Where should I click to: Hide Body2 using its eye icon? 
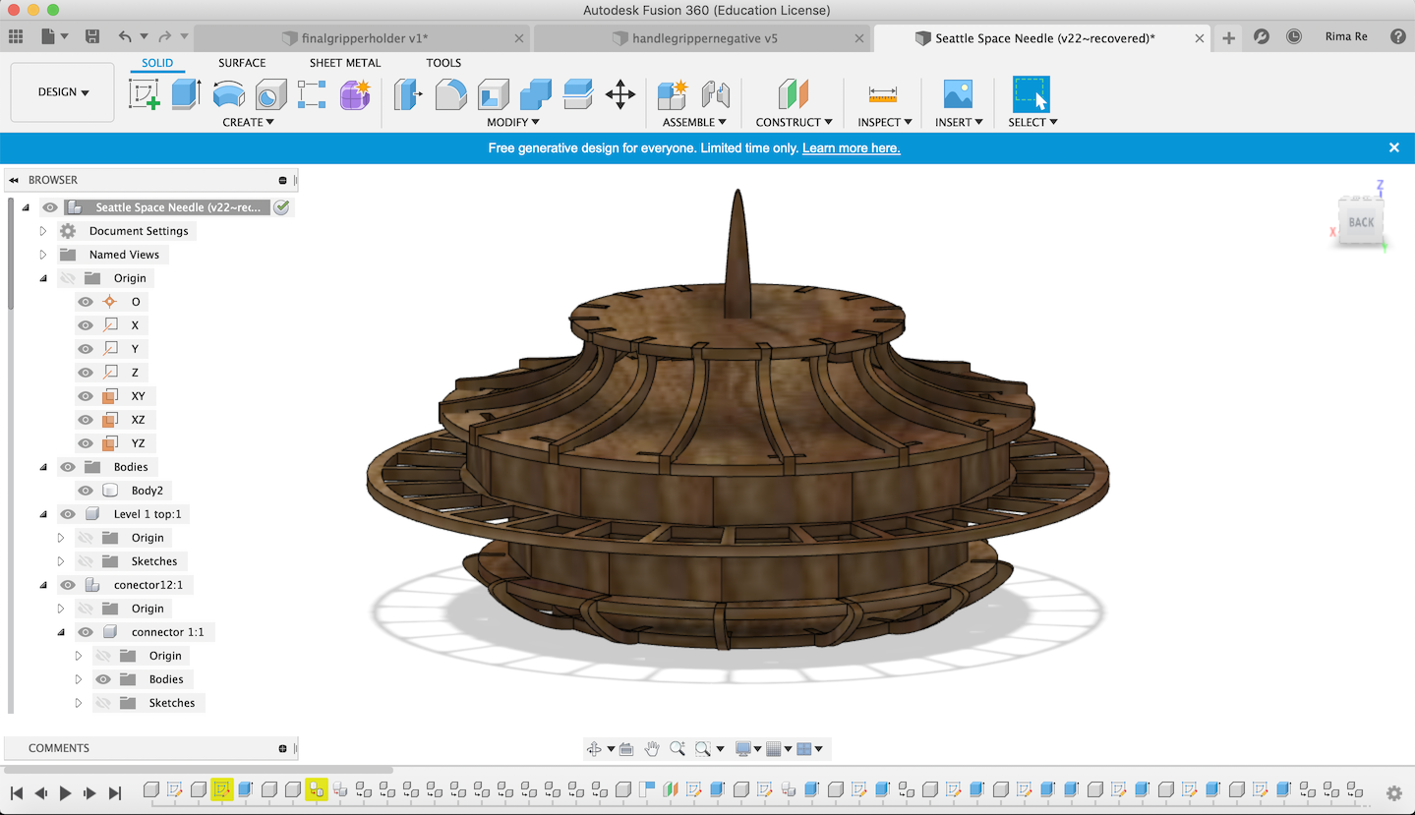86,491
